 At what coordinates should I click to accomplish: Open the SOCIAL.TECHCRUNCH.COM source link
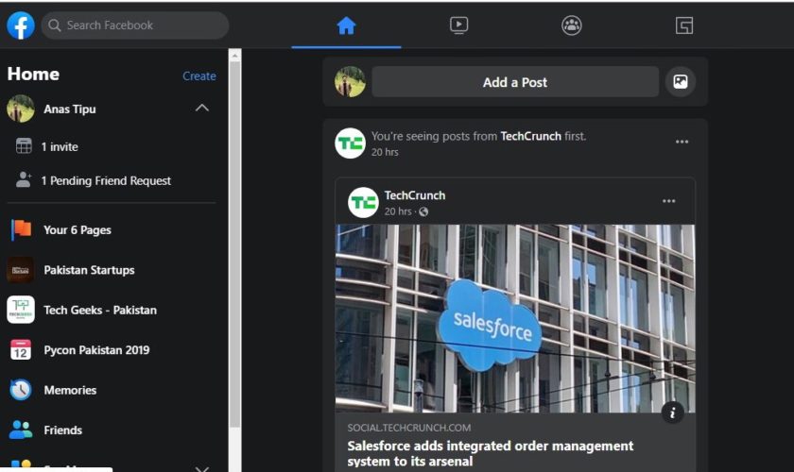409,428
